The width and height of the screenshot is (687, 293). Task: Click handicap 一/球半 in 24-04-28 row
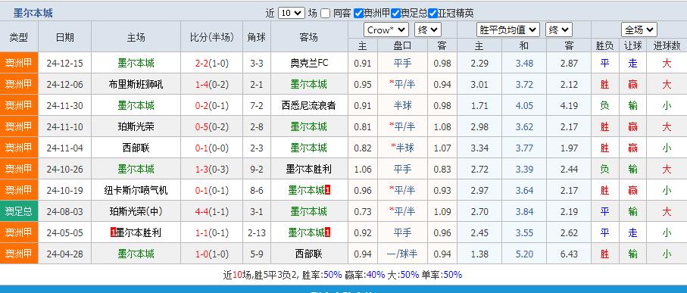pyautogui.click(x=402, y=254)
